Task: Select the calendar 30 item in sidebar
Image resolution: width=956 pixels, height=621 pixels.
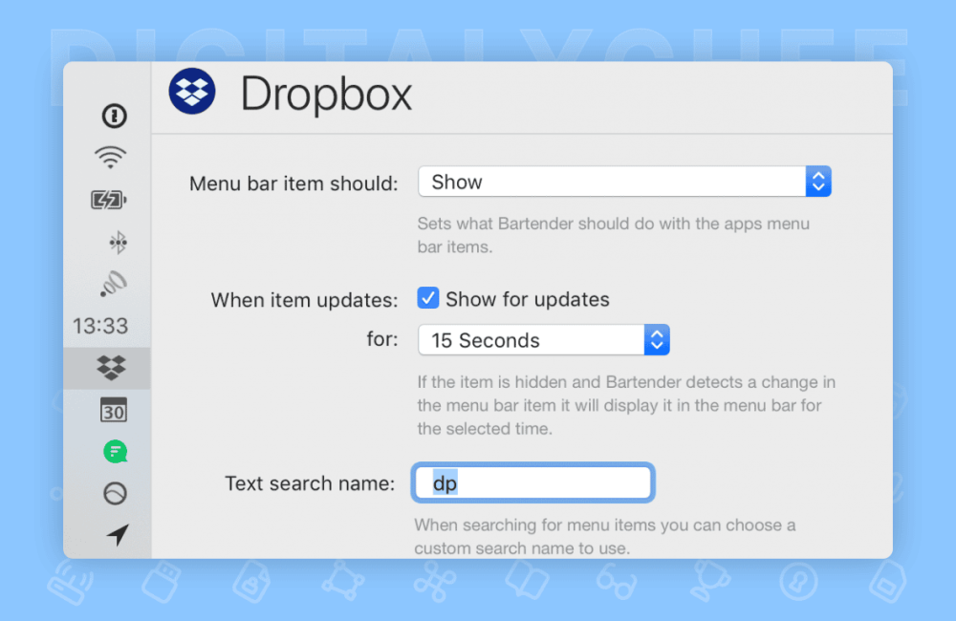Action: click(x=114, y=410)
